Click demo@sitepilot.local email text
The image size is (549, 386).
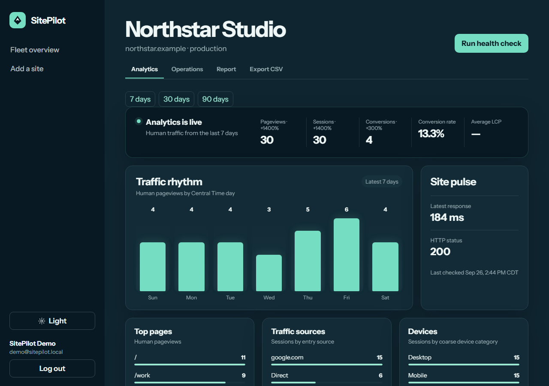tap(36, 352)
